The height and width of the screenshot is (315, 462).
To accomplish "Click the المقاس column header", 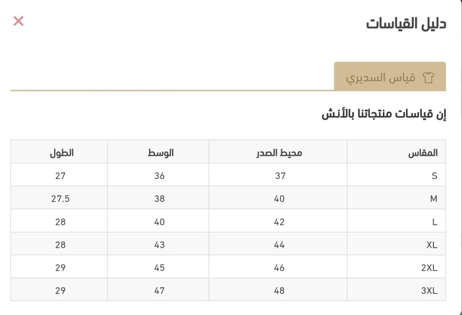I will click(x=423, y=153).
